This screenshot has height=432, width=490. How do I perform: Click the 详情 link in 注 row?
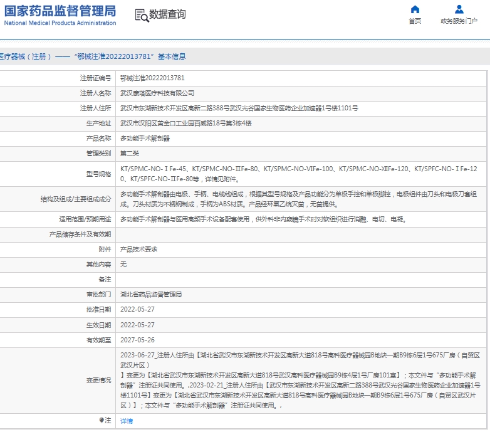(127, 421)
